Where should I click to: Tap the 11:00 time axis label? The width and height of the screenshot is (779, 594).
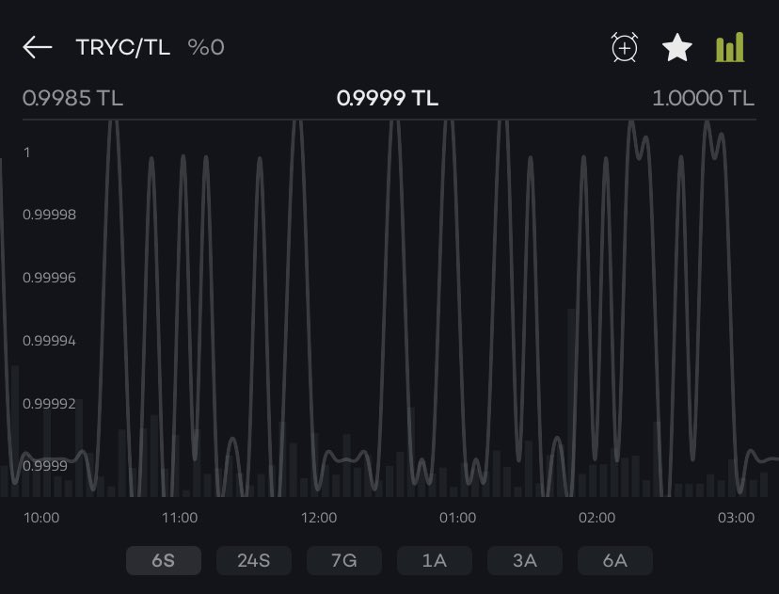(x=180, y=518)
